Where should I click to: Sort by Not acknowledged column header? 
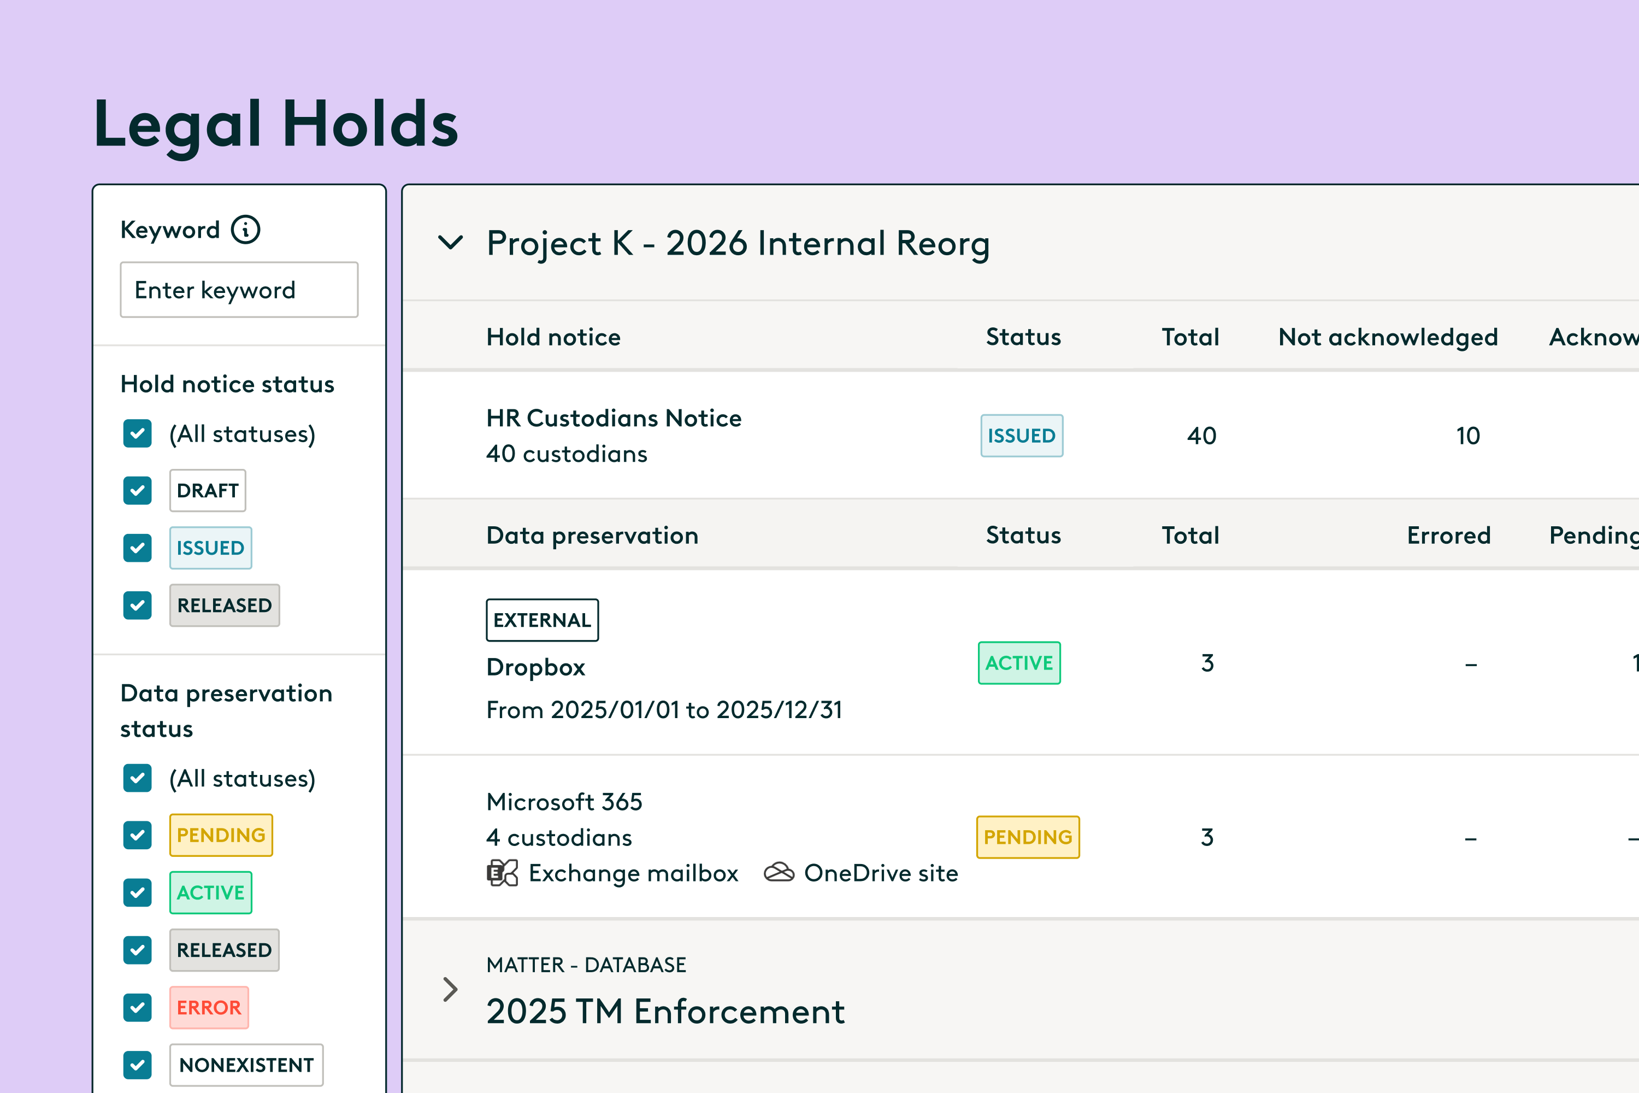click(1388, 337)
